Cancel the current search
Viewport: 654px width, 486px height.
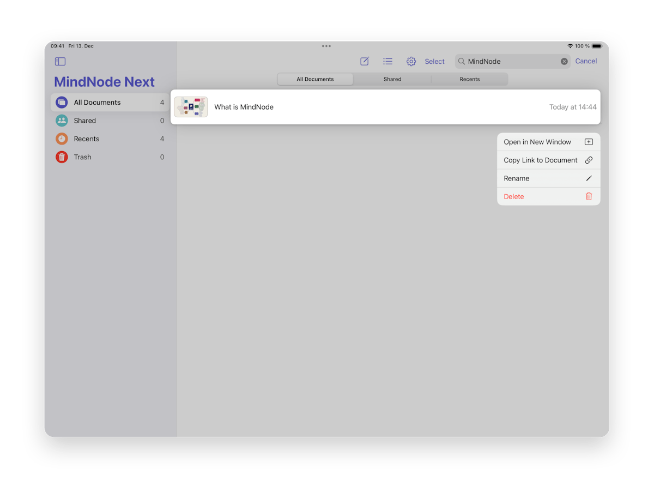(x=586, y=61)
